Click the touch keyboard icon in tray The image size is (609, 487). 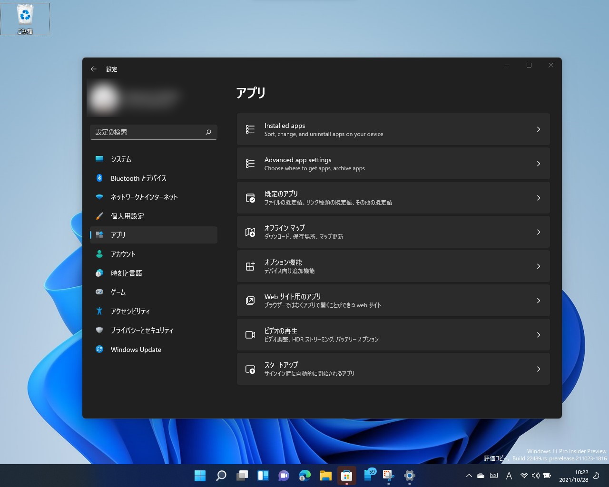pos(494,476)
